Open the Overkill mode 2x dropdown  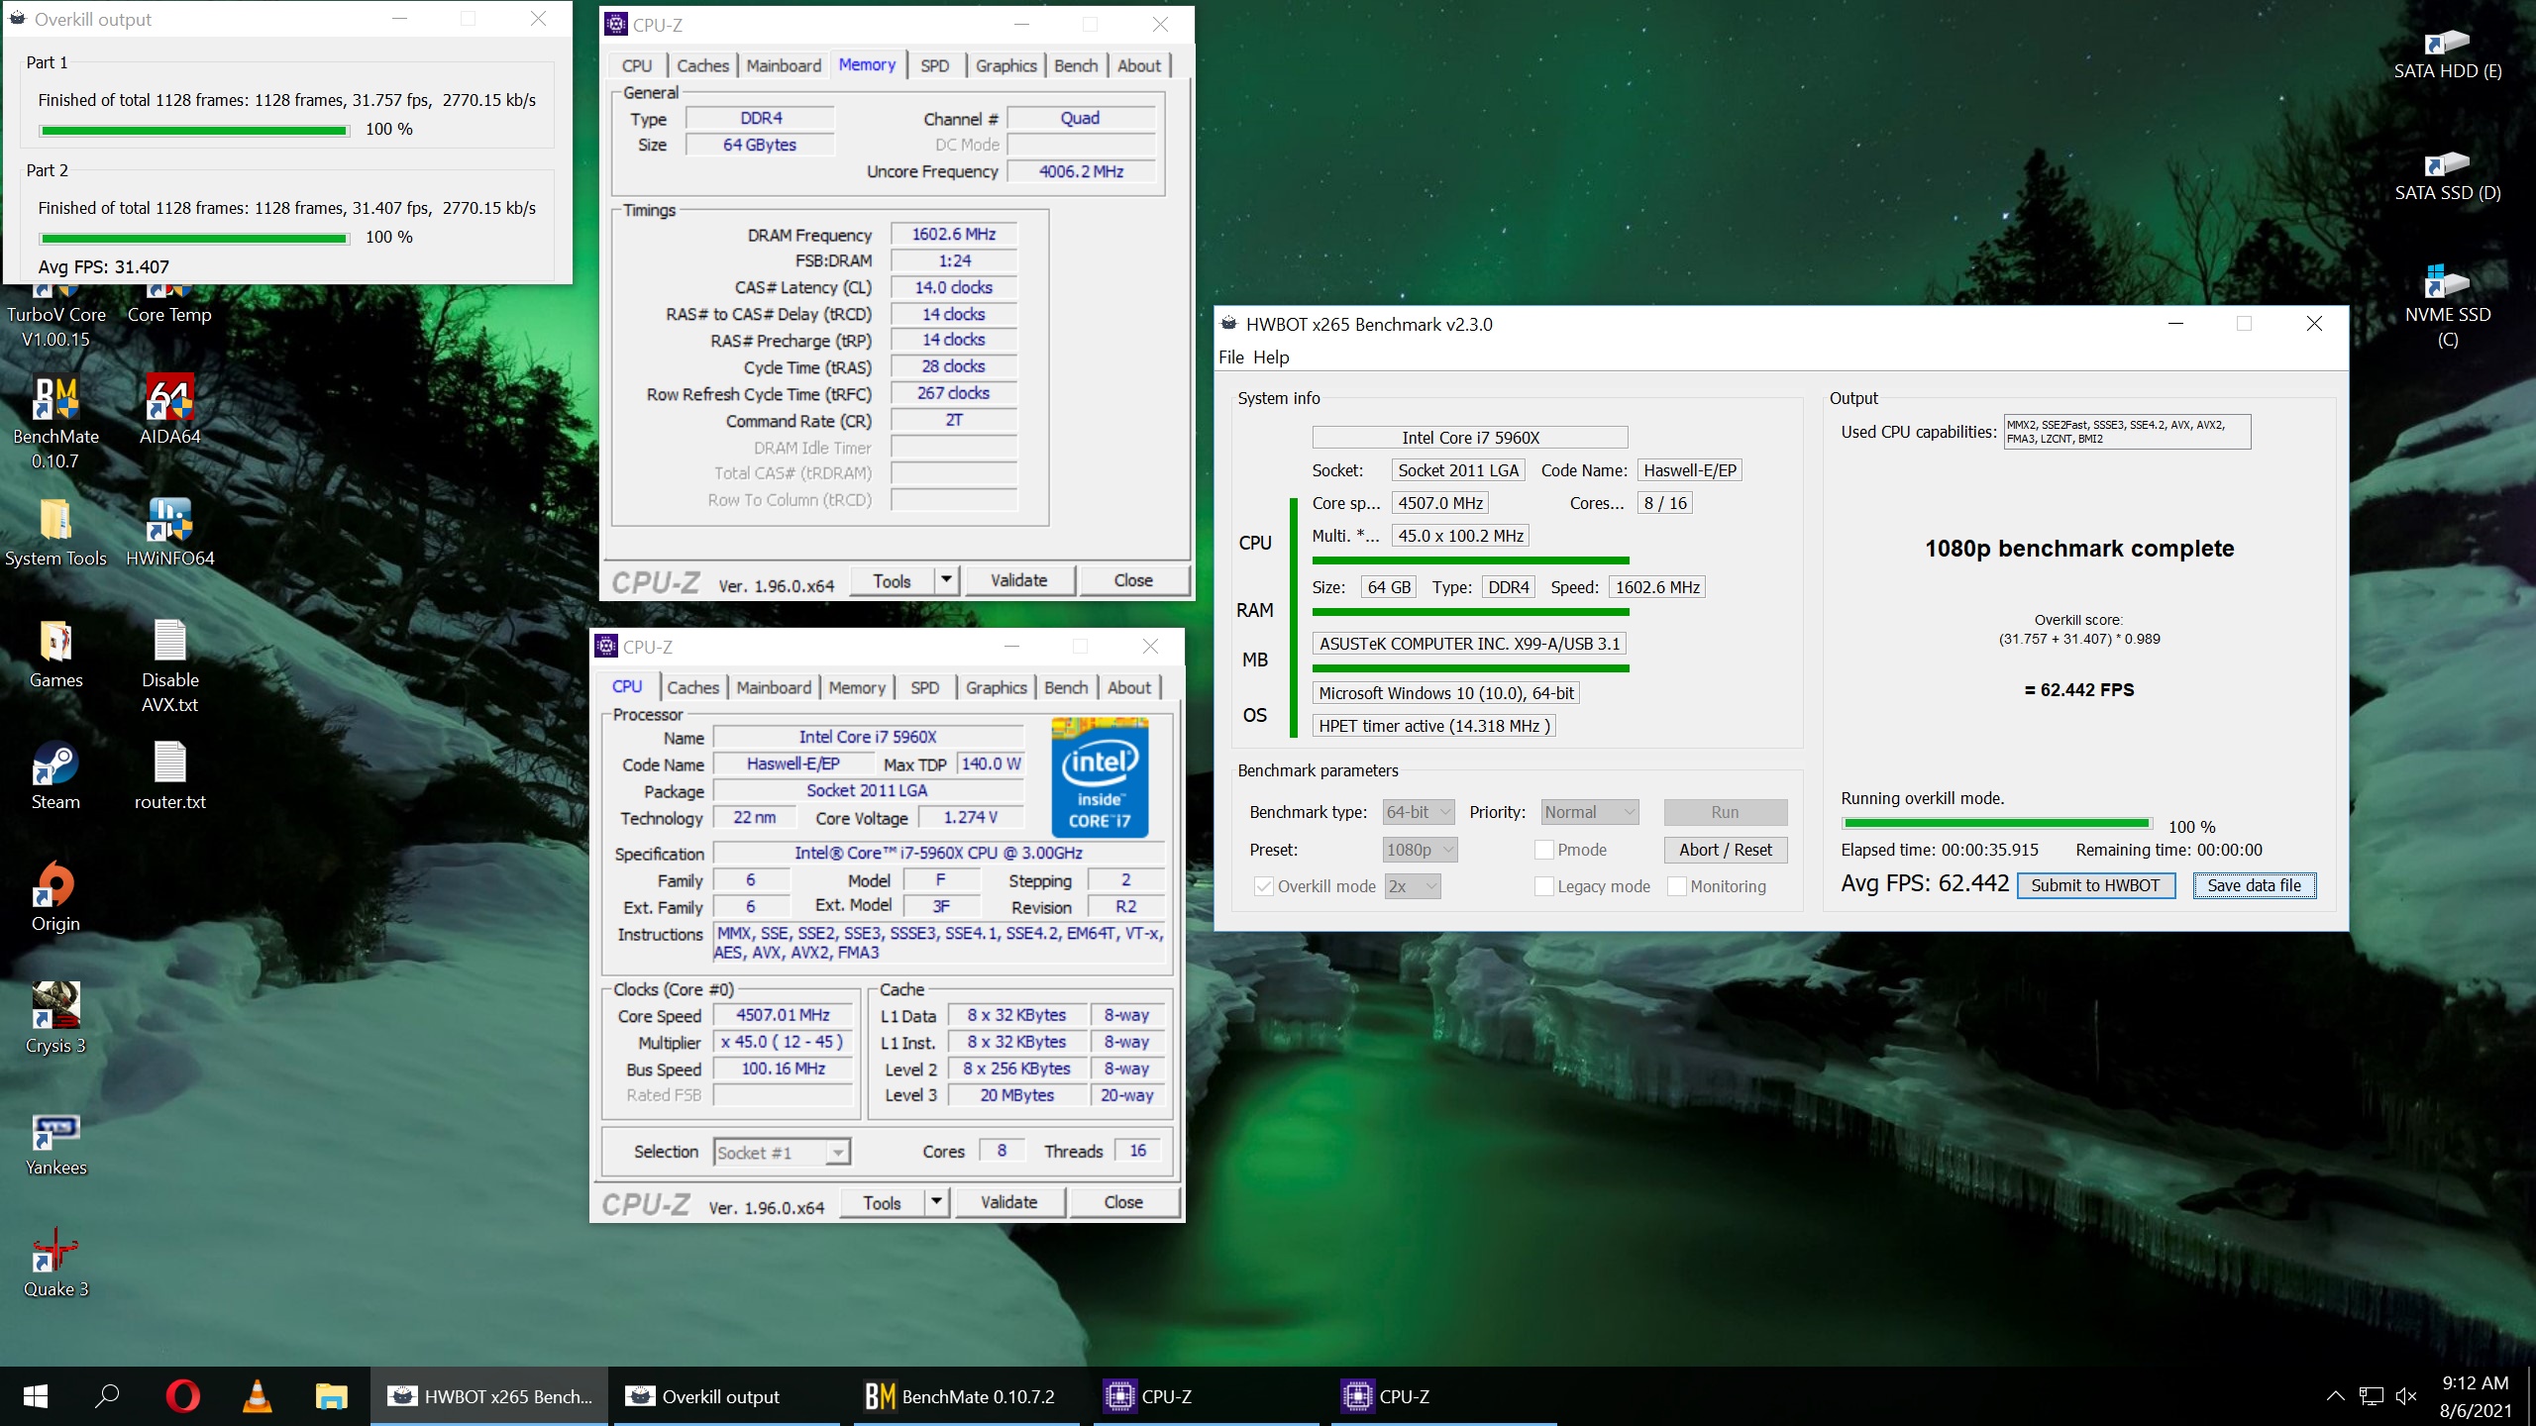tap(1413, 886)
